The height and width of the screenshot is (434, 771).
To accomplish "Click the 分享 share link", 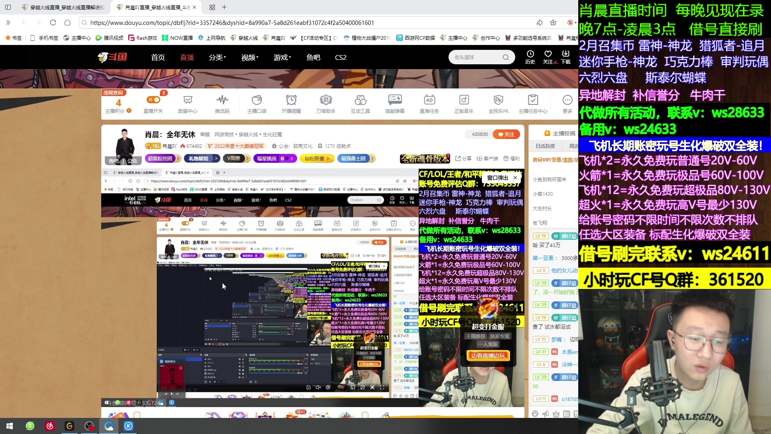I will click(463, 158).
